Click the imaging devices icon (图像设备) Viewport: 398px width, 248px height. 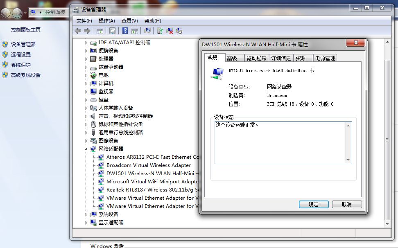point(93,141)
